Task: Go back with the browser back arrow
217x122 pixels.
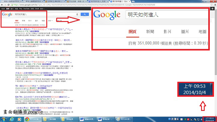Action: tap(2, 5)
